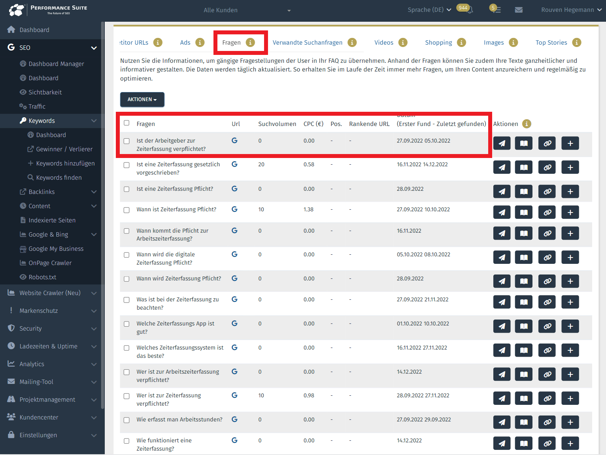Click paper plane icon for first question row
The width and height of the screenshot is (606, 455).
[x=502, y=143]
